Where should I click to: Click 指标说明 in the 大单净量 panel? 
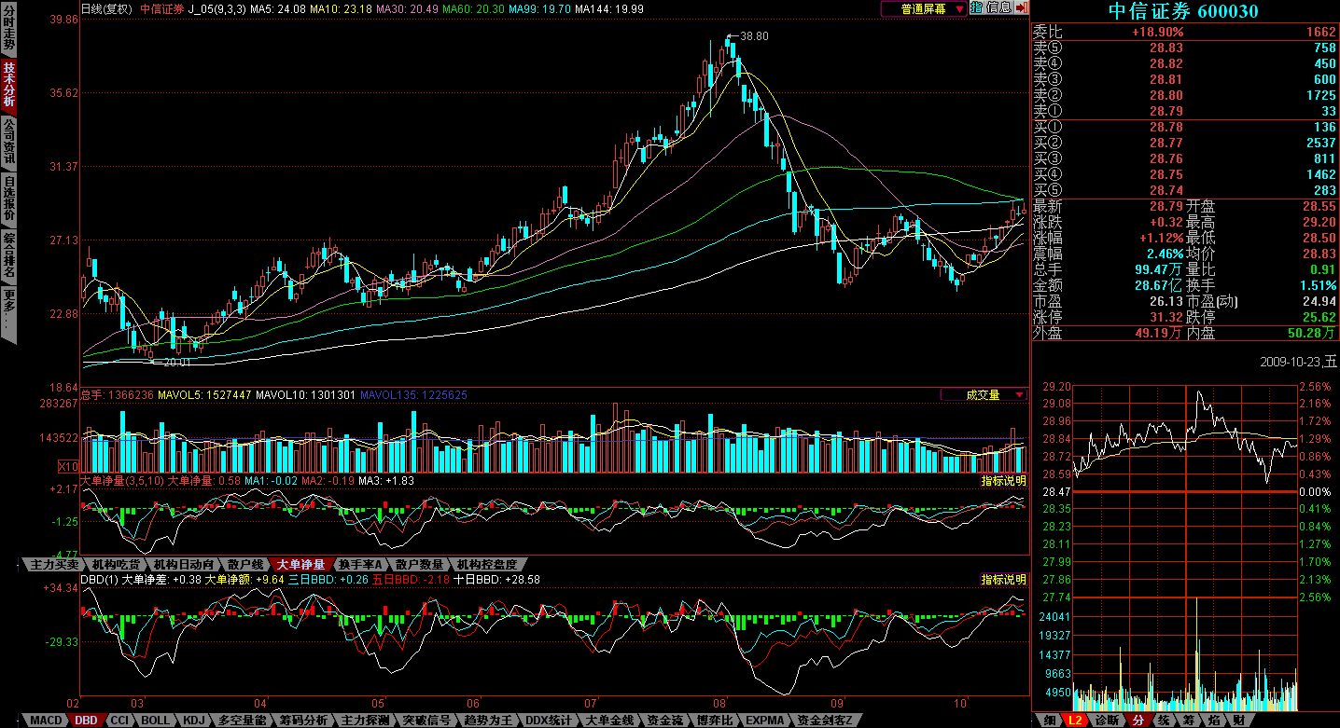click(1003, 481)
